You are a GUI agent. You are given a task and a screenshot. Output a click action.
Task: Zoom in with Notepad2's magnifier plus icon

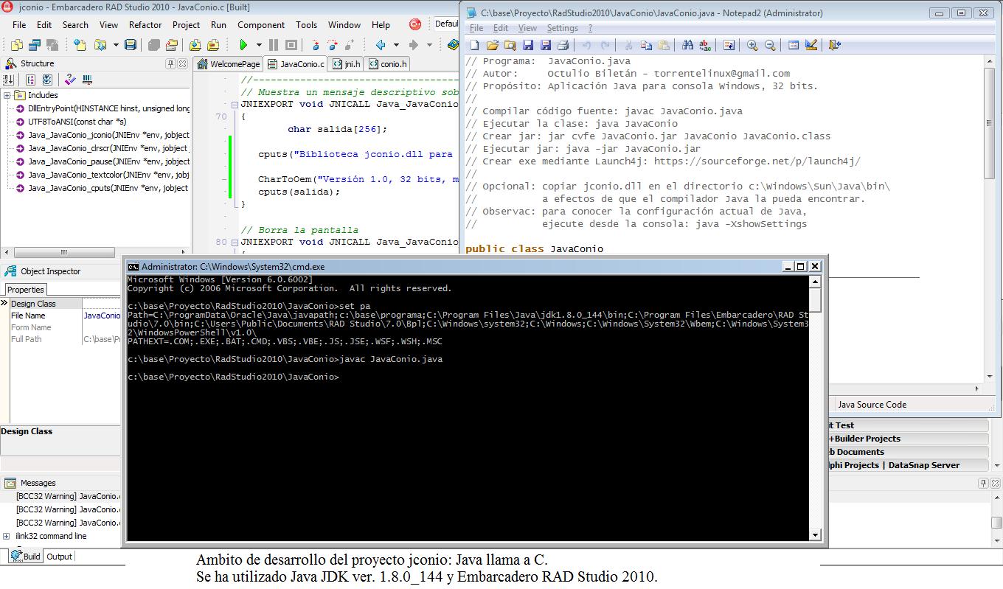752,45
